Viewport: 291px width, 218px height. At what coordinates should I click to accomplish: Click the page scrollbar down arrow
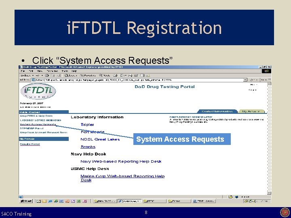pos(269,193)
